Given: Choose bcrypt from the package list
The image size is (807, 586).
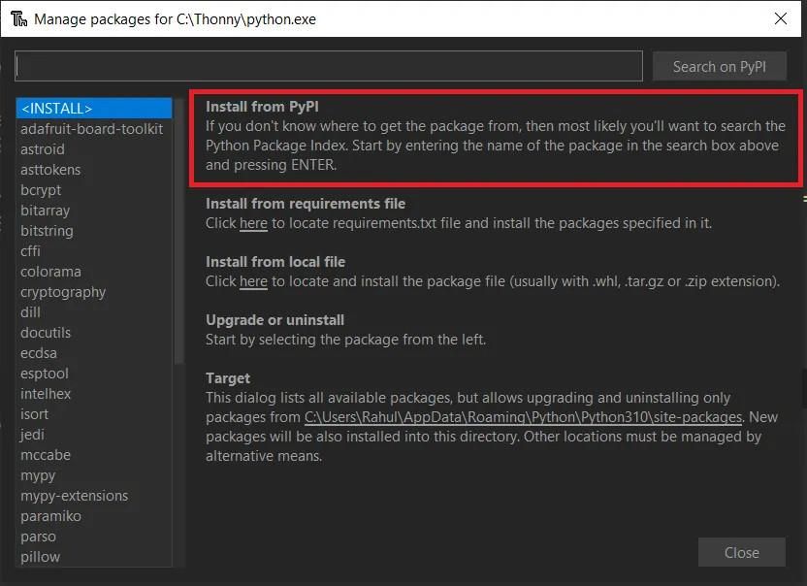Looking at the screenshot, I should coord(41,190).
